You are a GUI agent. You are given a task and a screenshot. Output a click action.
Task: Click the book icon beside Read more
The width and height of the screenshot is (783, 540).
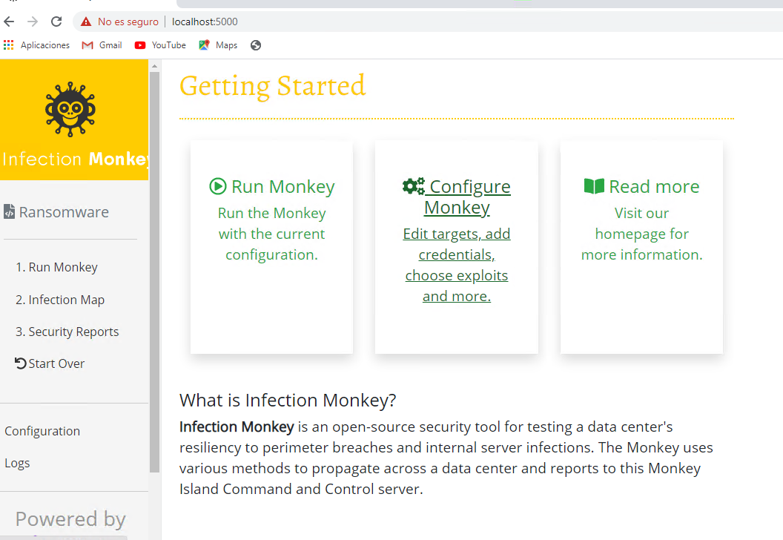[594, 186]
